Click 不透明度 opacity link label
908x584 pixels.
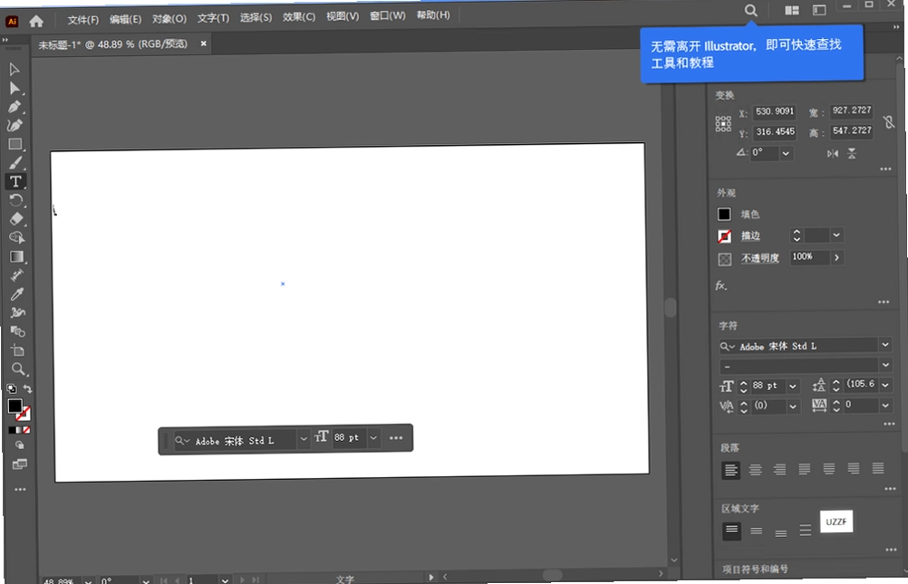pyautogui.click(x=759, y=258)
